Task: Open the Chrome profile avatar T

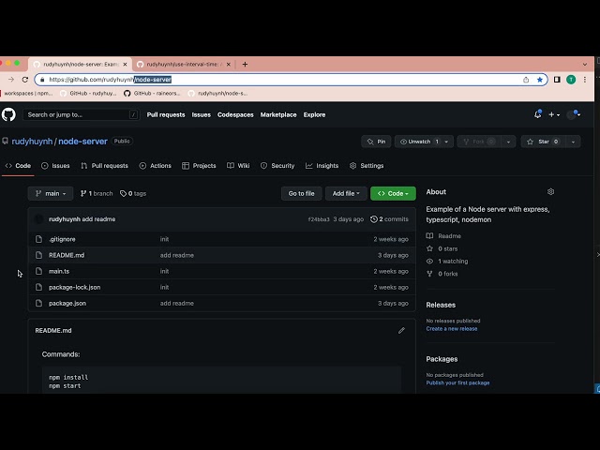Action: (571, 80)
